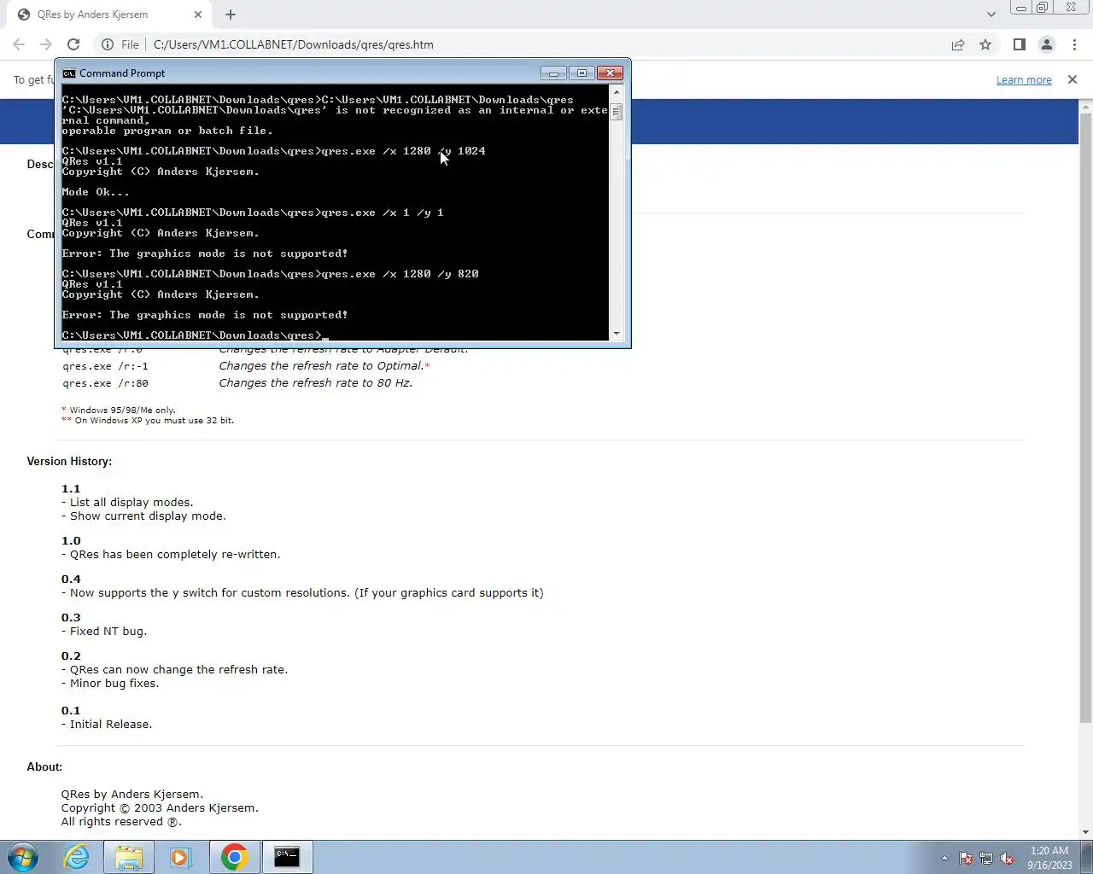Click the version '0.4' heading

[71, 579]
